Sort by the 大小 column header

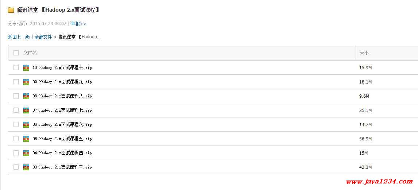[364, 53]
